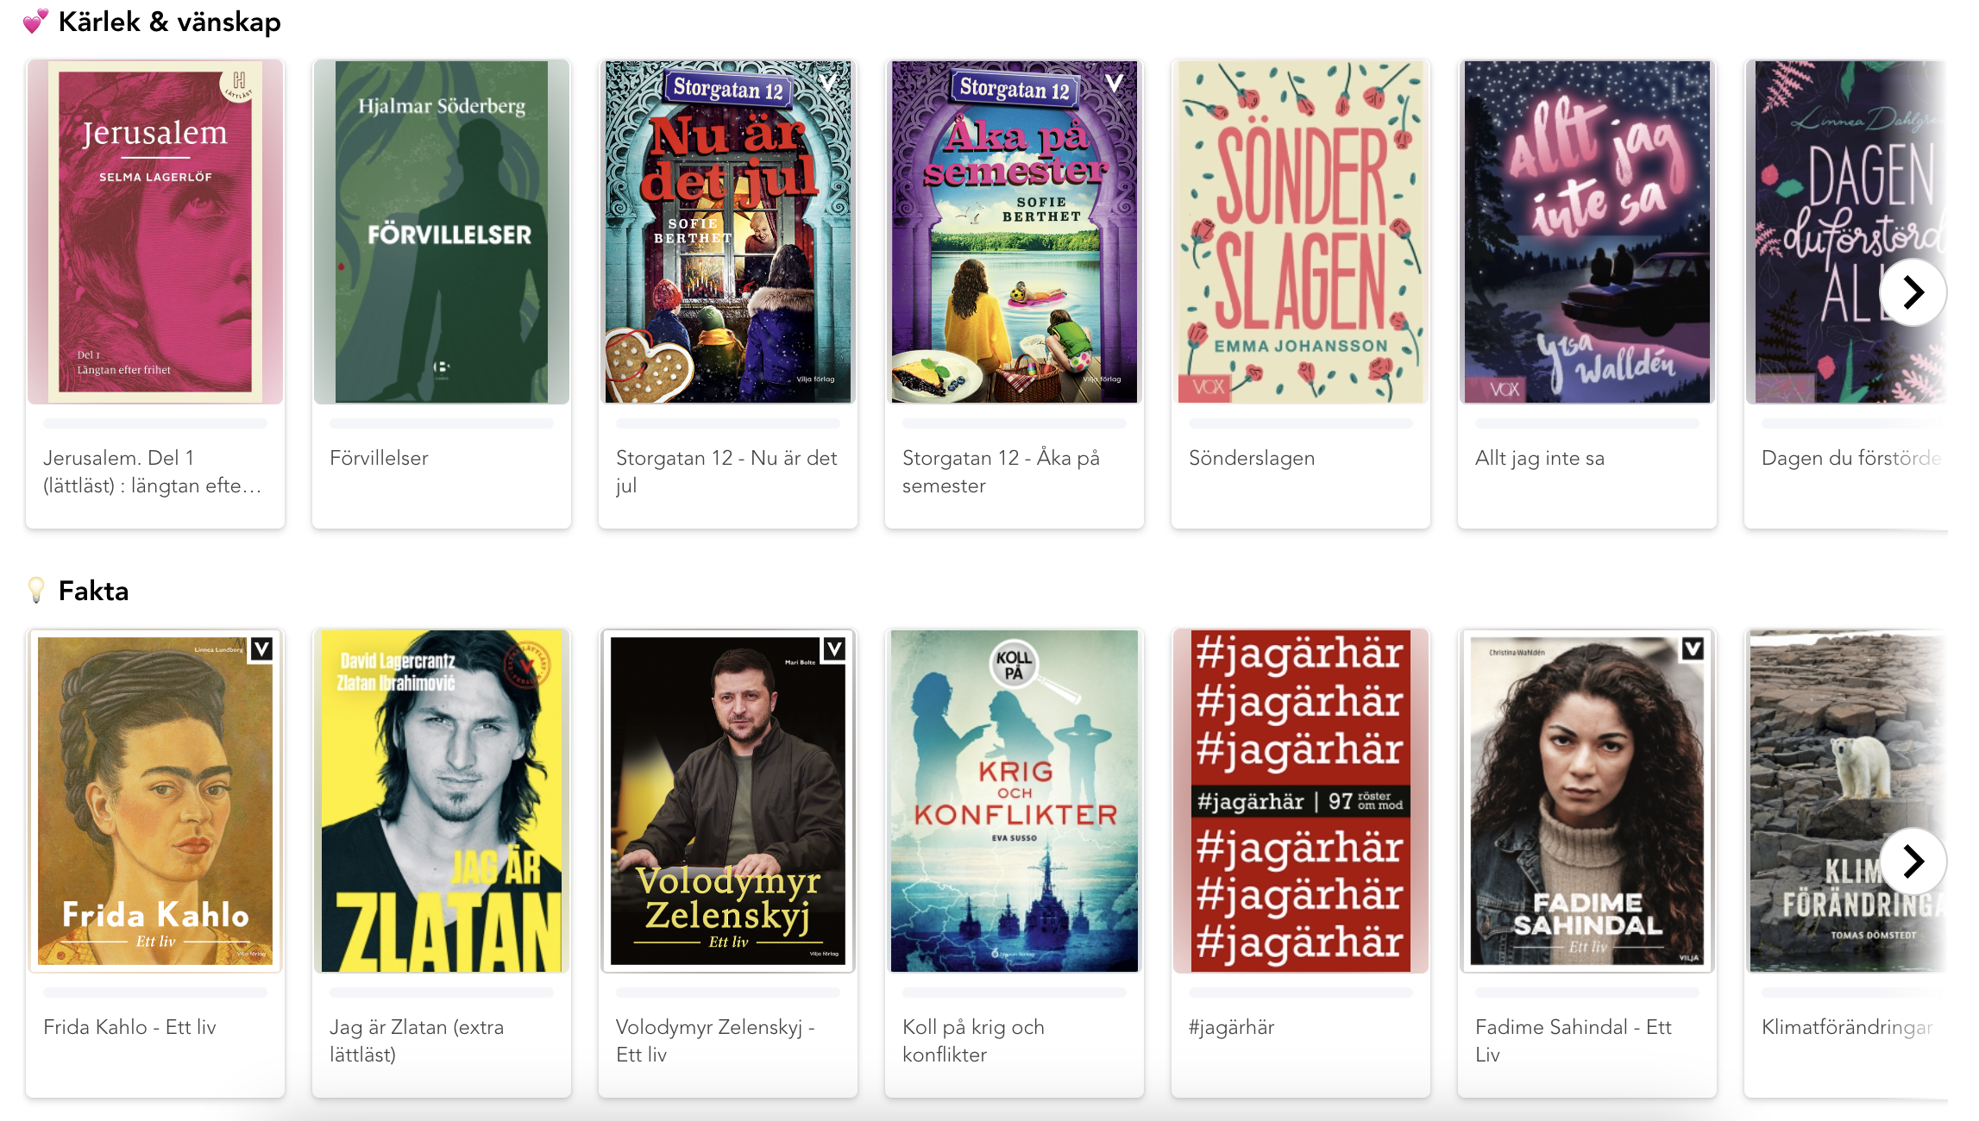Open the Jerusalem book cover
Viewport: 1979px width, 1121px height.
coord(155,232)
